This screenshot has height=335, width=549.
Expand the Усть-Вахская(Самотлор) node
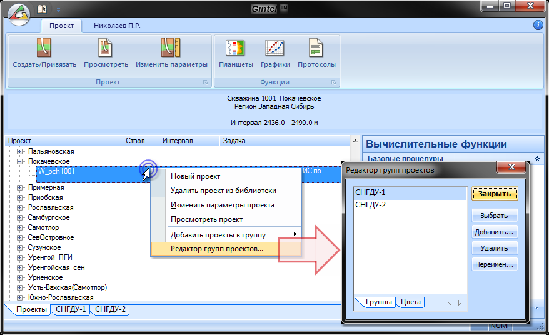(19, 287)
